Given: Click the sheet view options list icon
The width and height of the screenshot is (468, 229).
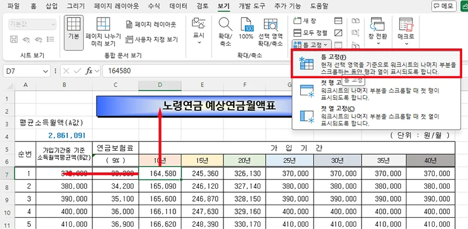Looking at the screenshot, I should (50, 39).
